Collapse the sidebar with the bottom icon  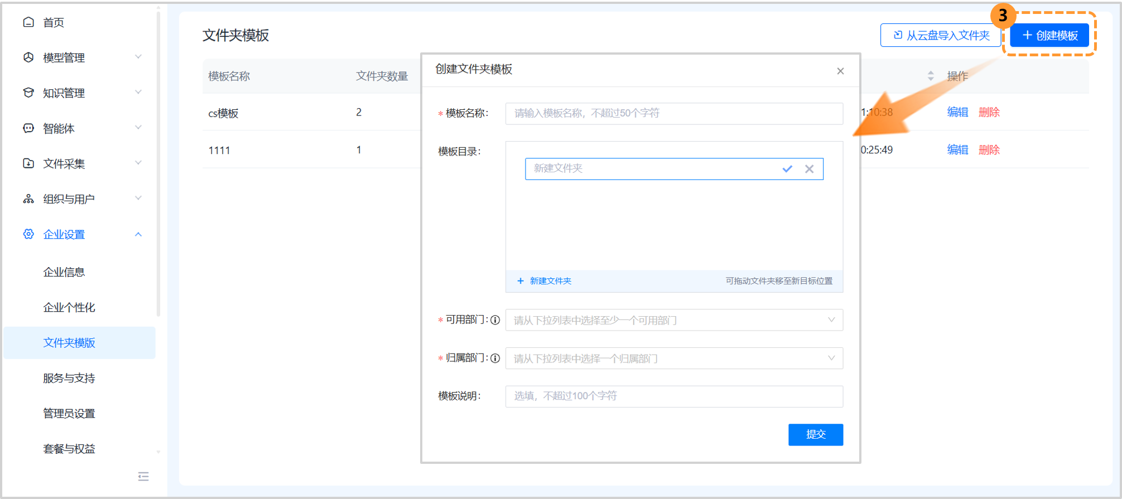[143, 476]
